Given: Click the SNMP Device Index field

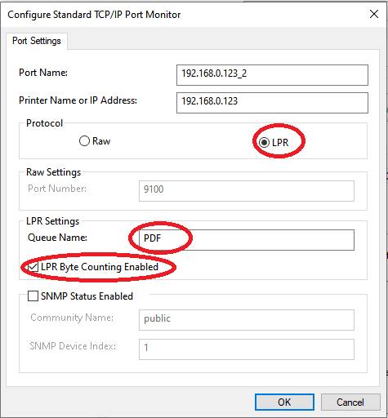Looking at the screenshot, I should pos(247,349).
